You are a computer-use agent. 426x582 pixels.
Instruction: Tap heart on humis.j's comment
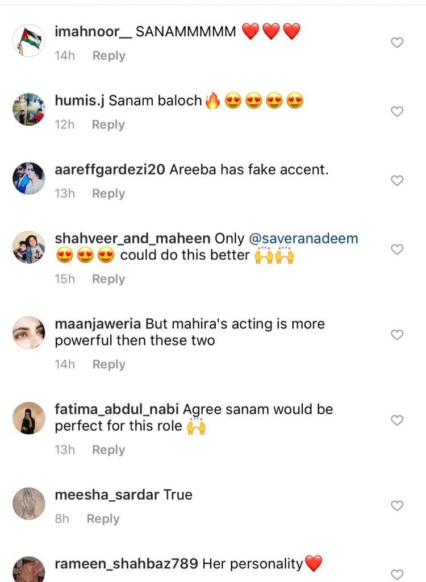398,111
